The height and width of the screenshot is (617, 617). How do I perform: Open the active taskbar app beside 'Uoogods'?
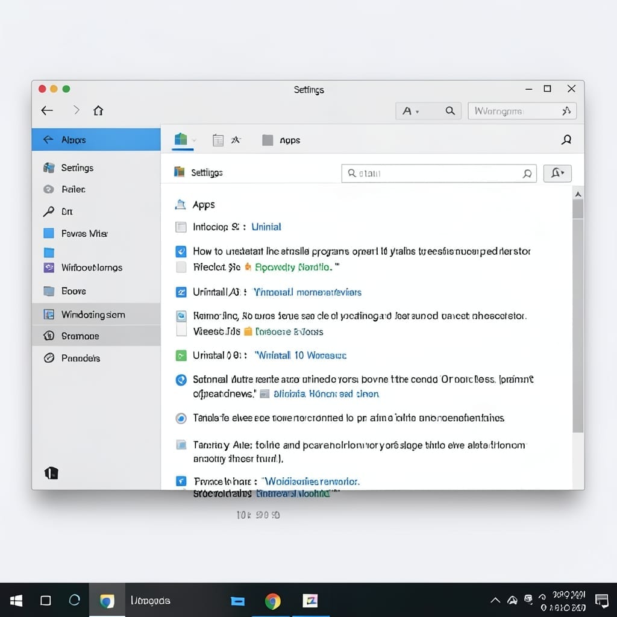point(107,601)
